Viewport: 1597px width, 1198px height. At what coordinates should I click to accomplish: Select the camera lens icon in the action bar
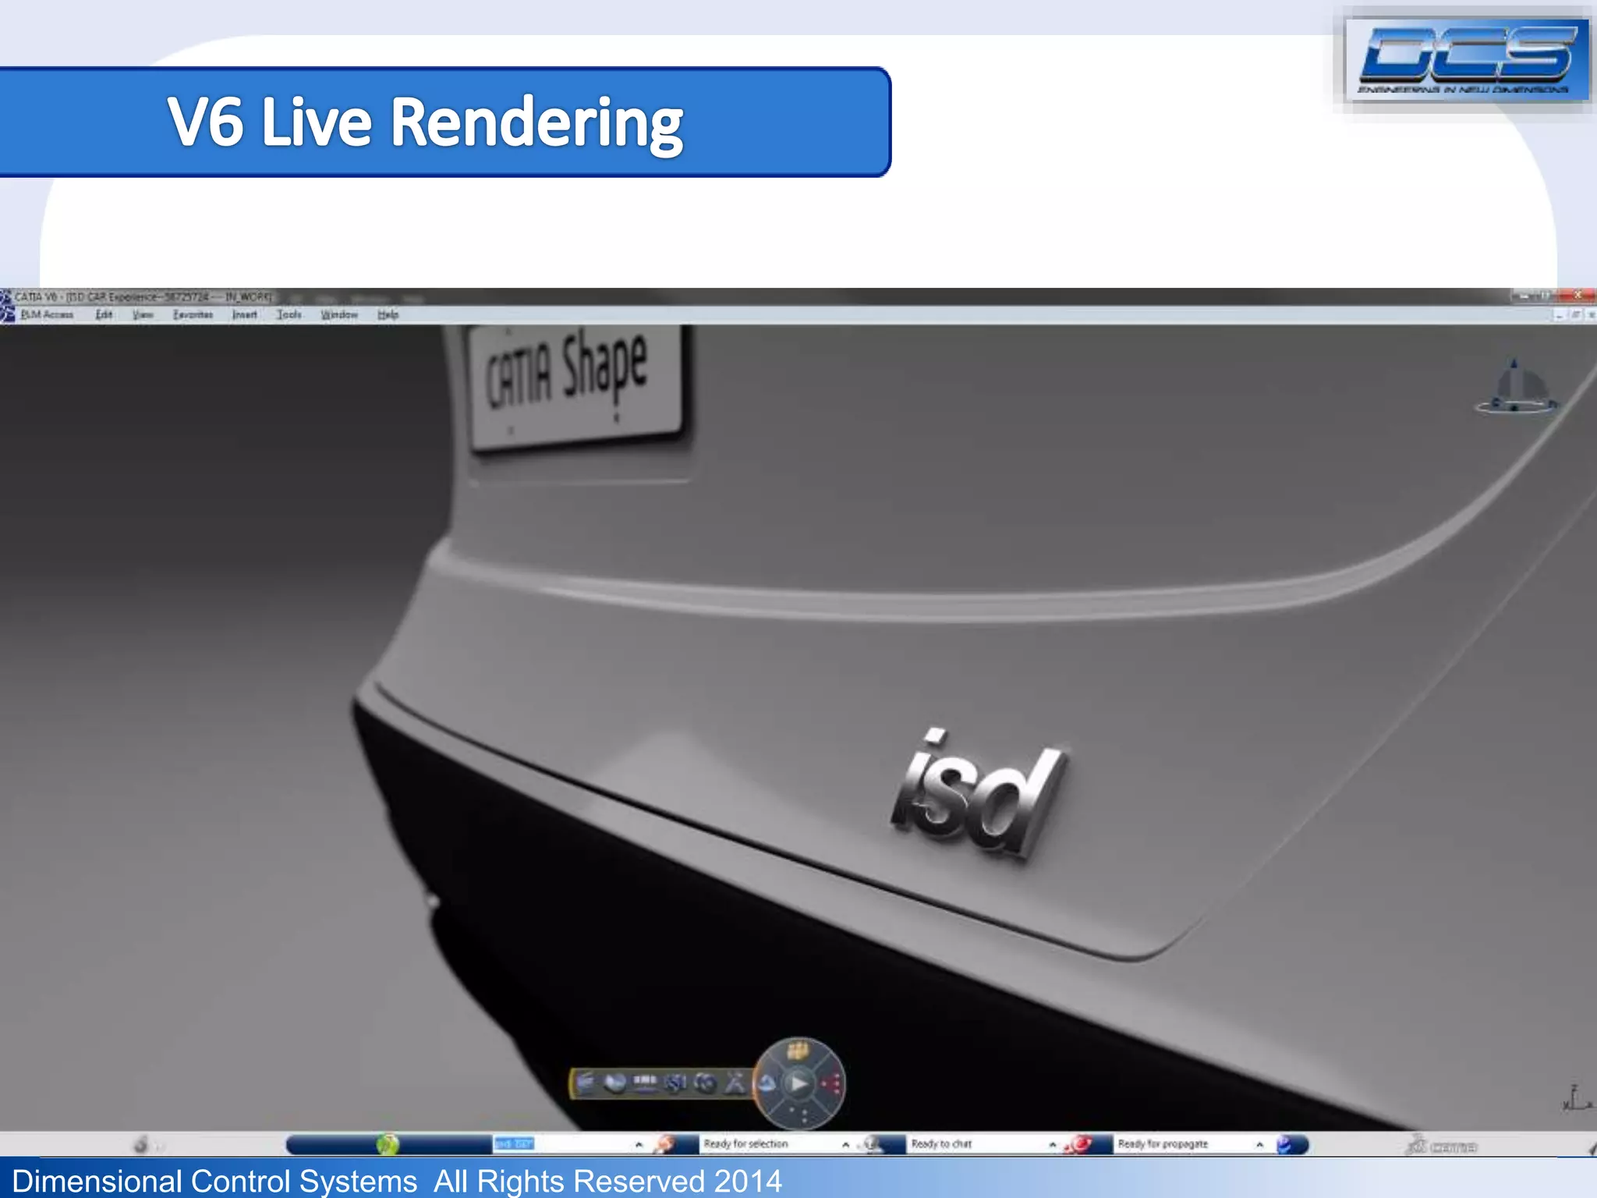706,1083
